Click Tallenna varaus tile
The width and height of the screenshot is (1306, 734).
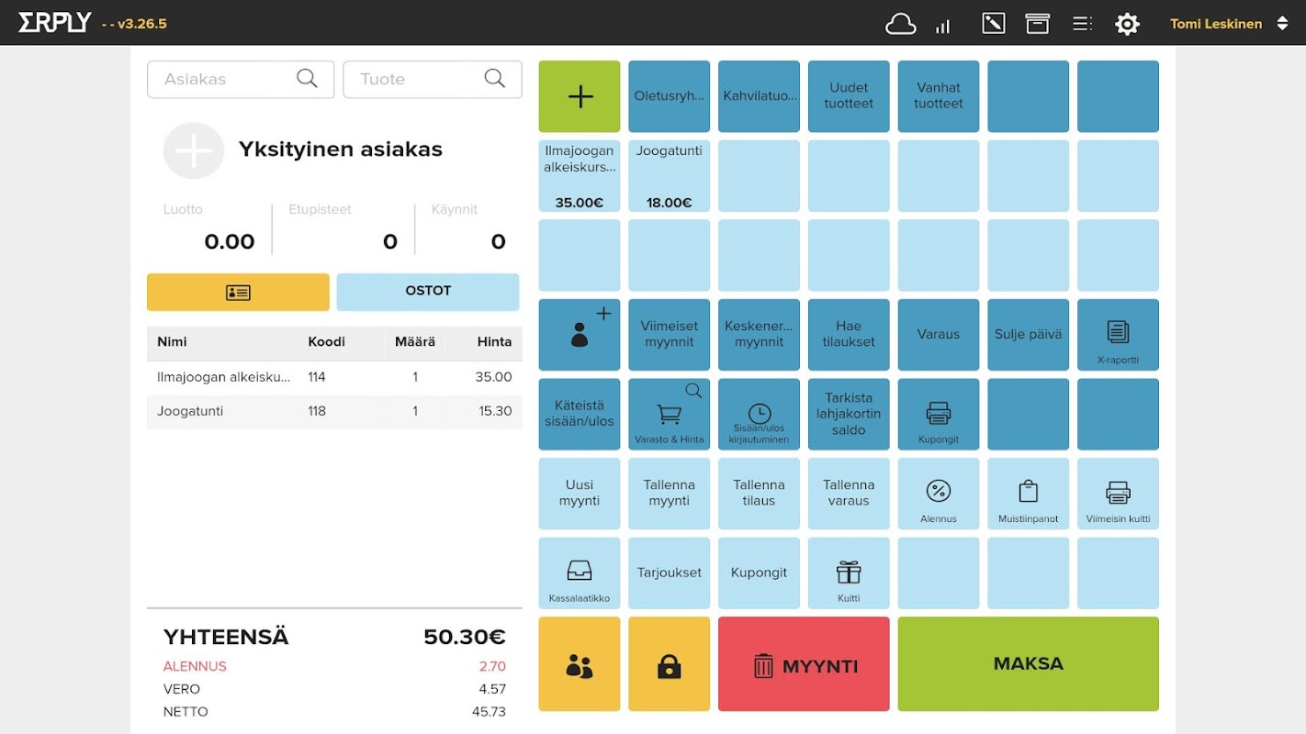click(849, 494)
